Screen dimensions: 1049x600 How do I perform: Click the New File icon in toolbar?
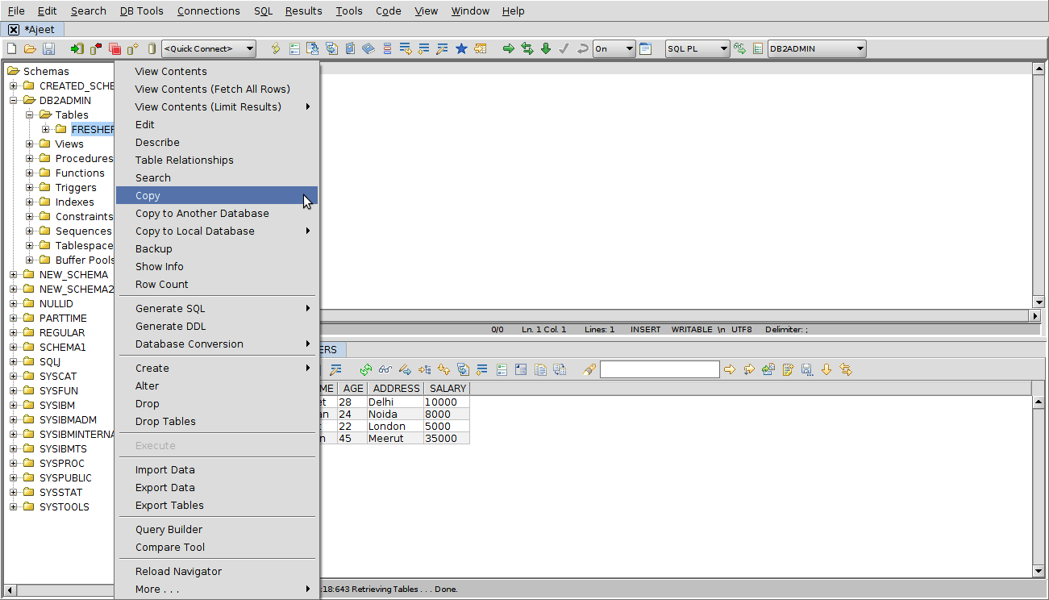(12, 49)
